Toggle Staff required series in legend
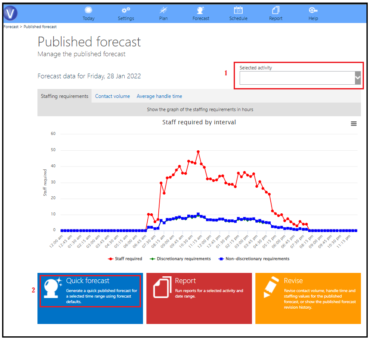Image resolution: width=372 pixels, height=341 pixels. [125, 259]
